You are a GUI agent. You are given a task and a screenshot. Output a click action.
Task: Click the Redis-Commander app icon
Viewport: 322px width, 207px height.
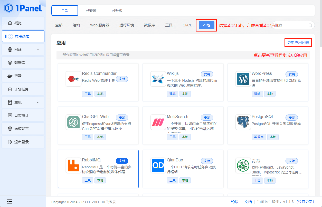pos(73,79)
